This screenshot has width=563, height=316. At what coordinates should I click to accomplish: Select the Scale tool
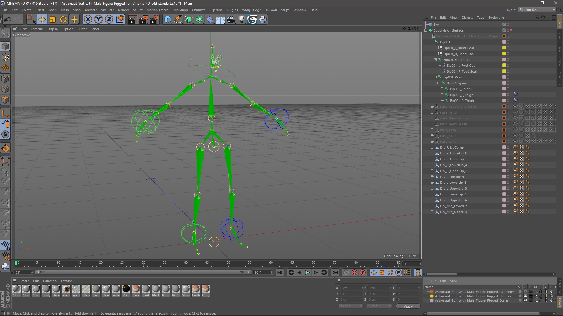[53, 20]
